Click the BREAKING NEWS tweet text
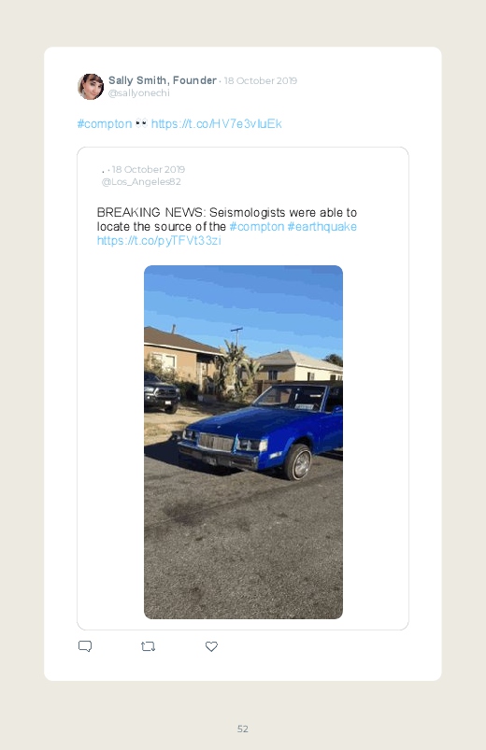The image size is (486, 750). [227, 226]
